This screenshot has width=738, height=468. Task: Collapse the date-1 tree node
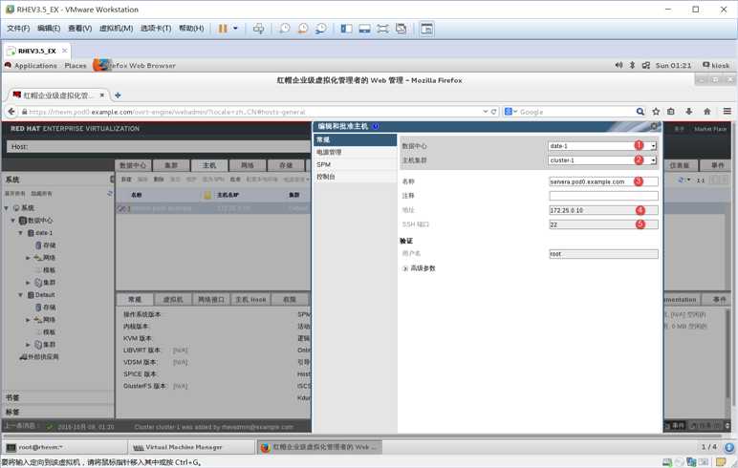(21, 233)
